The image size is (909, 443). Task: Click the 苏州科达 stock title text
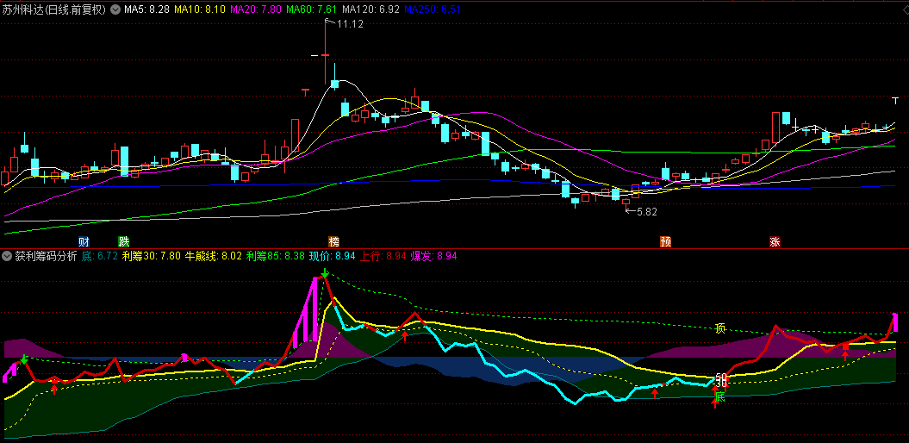[23, 9]
